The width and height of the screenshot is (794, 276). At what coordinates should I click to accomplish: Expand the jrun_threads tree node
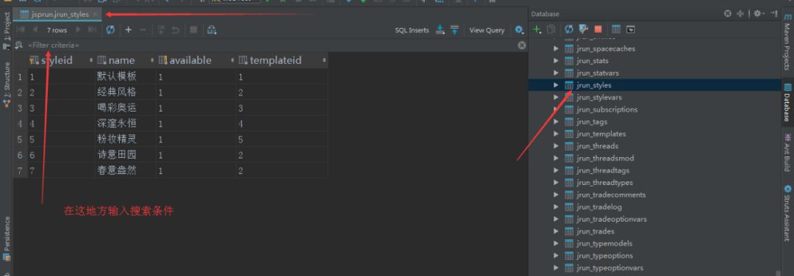(556, 146)
